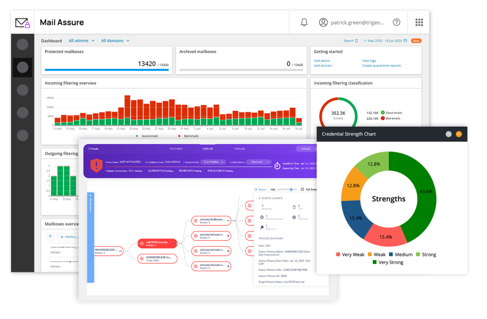
Task: Click the red threat shield icon
Action: coord(96,166)
